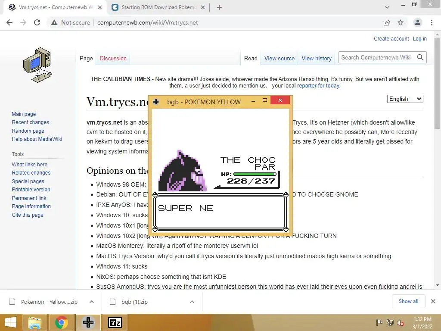
Task: Click What links here
Action: [30, 164]
